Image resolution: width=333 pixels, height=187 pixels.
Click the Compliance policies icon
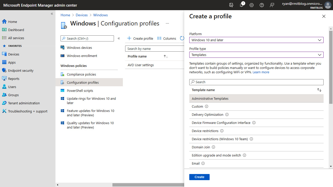(63, 74)
